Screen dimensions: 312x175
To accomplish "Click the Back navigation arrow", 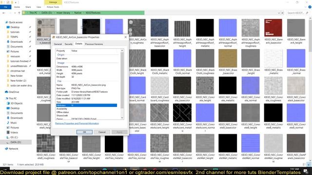I will [x=4, y=13].
